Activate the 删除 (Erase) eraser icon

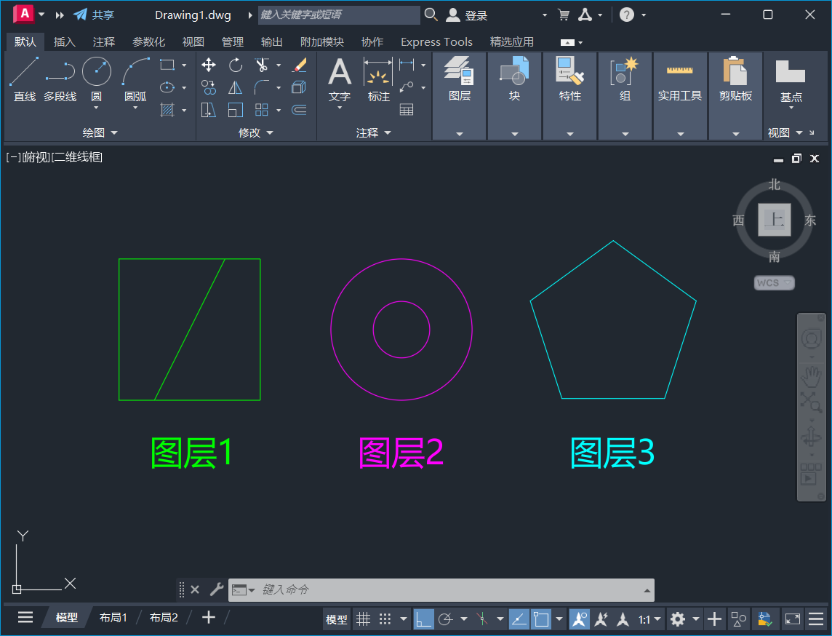pos(299,65)
